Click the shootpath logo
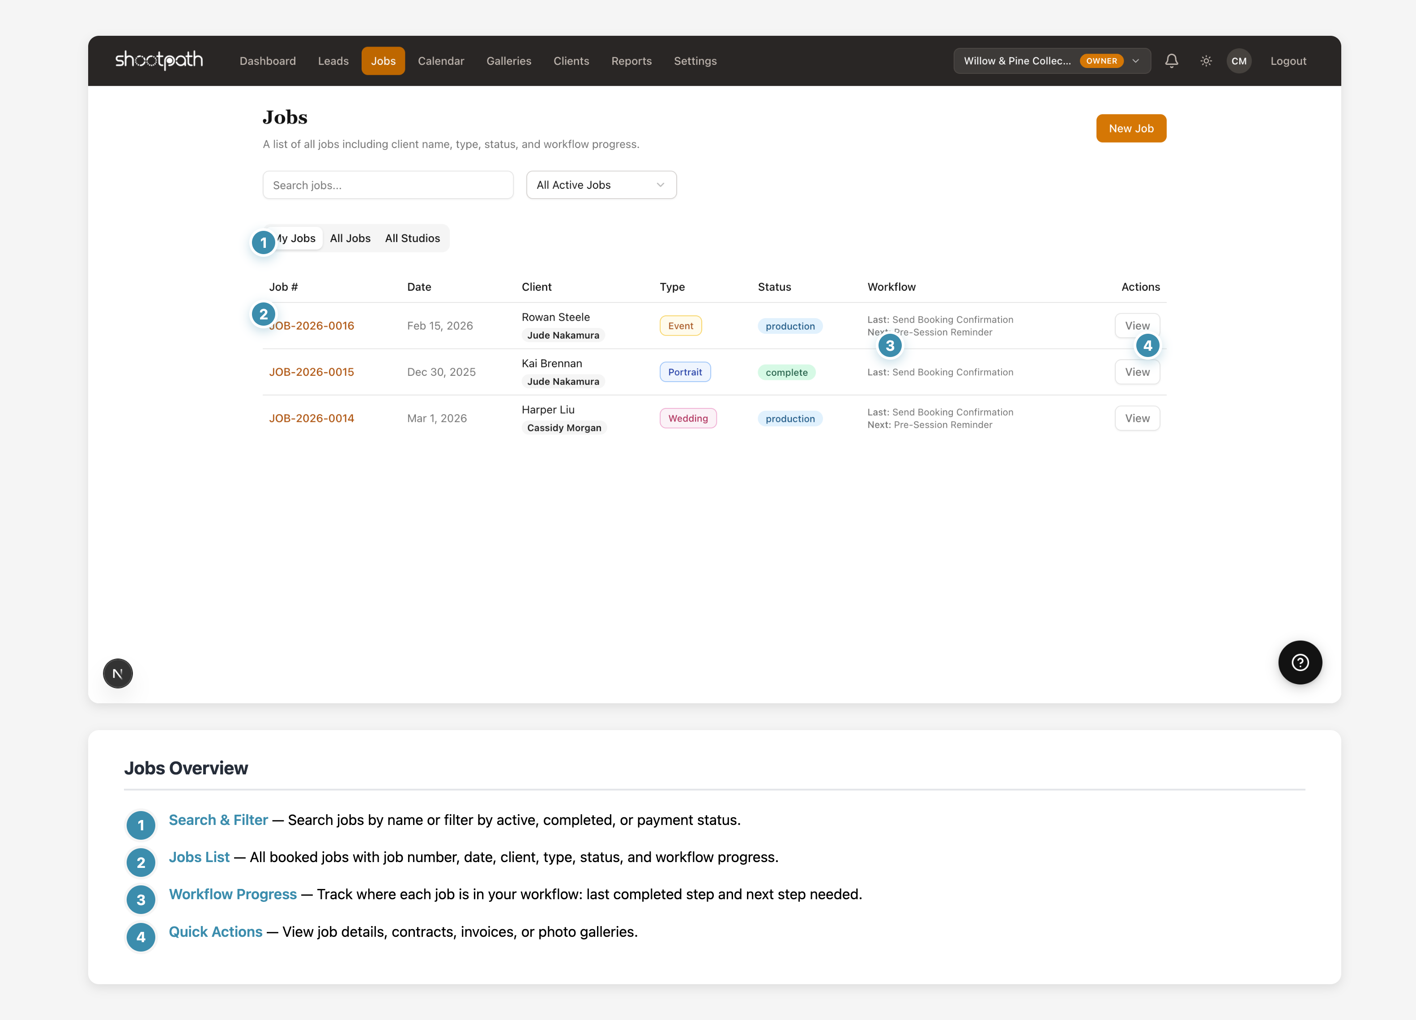This screenshot has height=1020, width=1416. coord(159,60)
